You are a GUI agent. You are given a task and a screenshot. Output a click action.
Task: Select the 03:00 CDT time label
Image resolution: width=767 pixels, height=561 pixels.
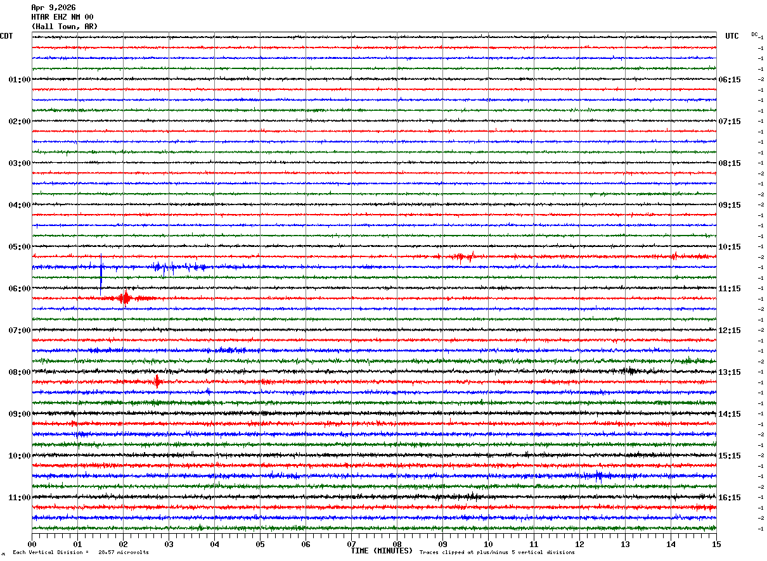[20, 163]
